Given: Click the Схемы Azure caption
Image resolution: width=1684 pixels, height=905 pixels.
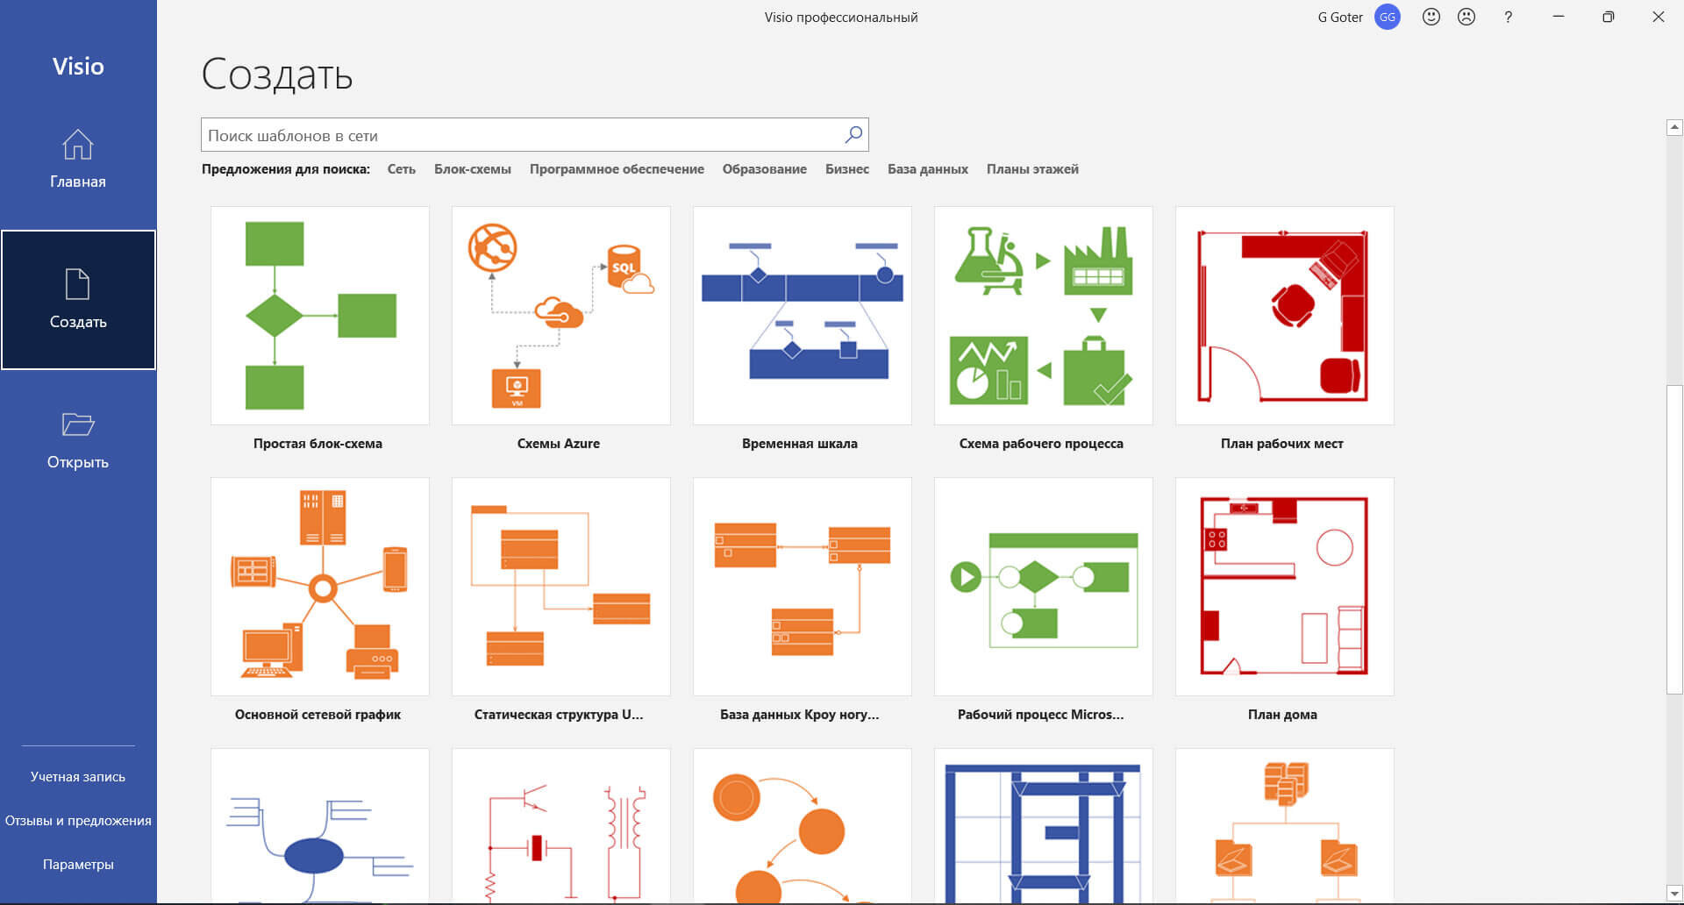Looking at the screenshot, I should click(559, 444).
